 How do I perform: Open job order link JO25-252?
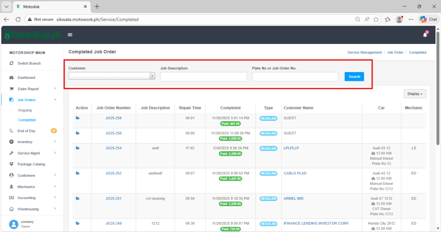[113, 173]
